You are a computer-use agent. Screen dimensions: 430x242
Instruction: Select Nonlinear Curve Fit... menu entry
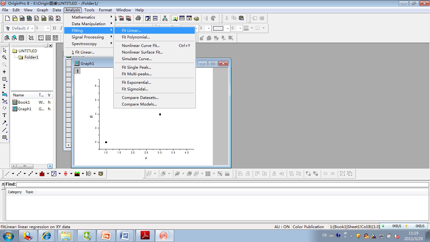pos(140,46)
